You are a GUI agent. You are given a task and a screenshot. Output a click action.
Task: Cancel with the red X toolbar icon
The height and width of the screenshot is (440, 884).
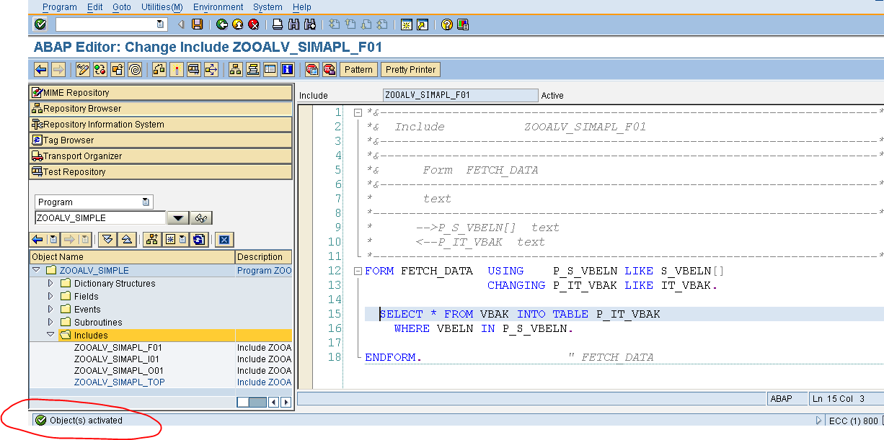coord(253,24)
